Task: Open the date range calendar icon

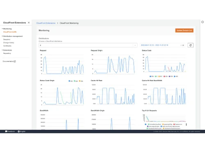Action: pos(183,45)
